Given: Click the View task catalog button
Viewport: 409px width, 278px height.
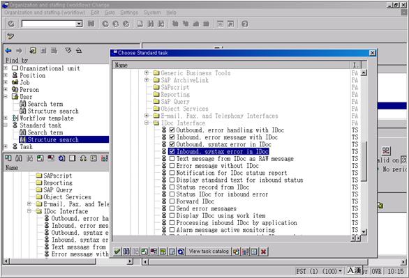Looking at the screenshot, I should (x=209, y=252).
